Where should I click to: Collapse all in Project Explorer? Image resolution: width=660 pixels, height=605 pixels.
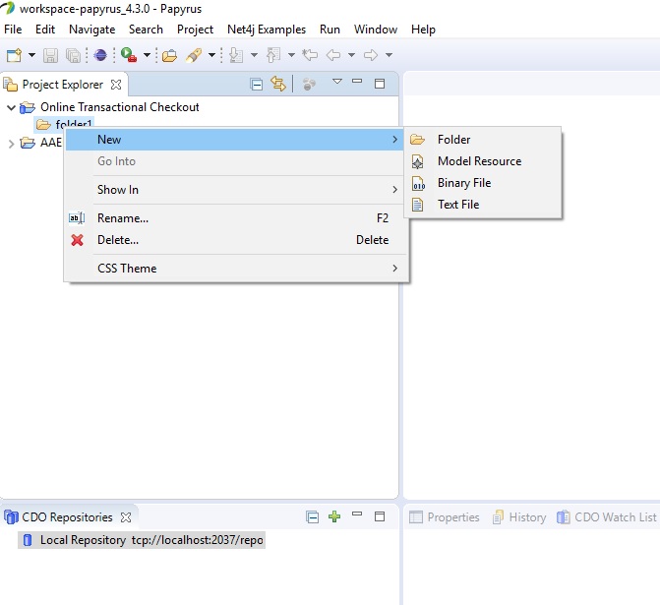(257, 85)
